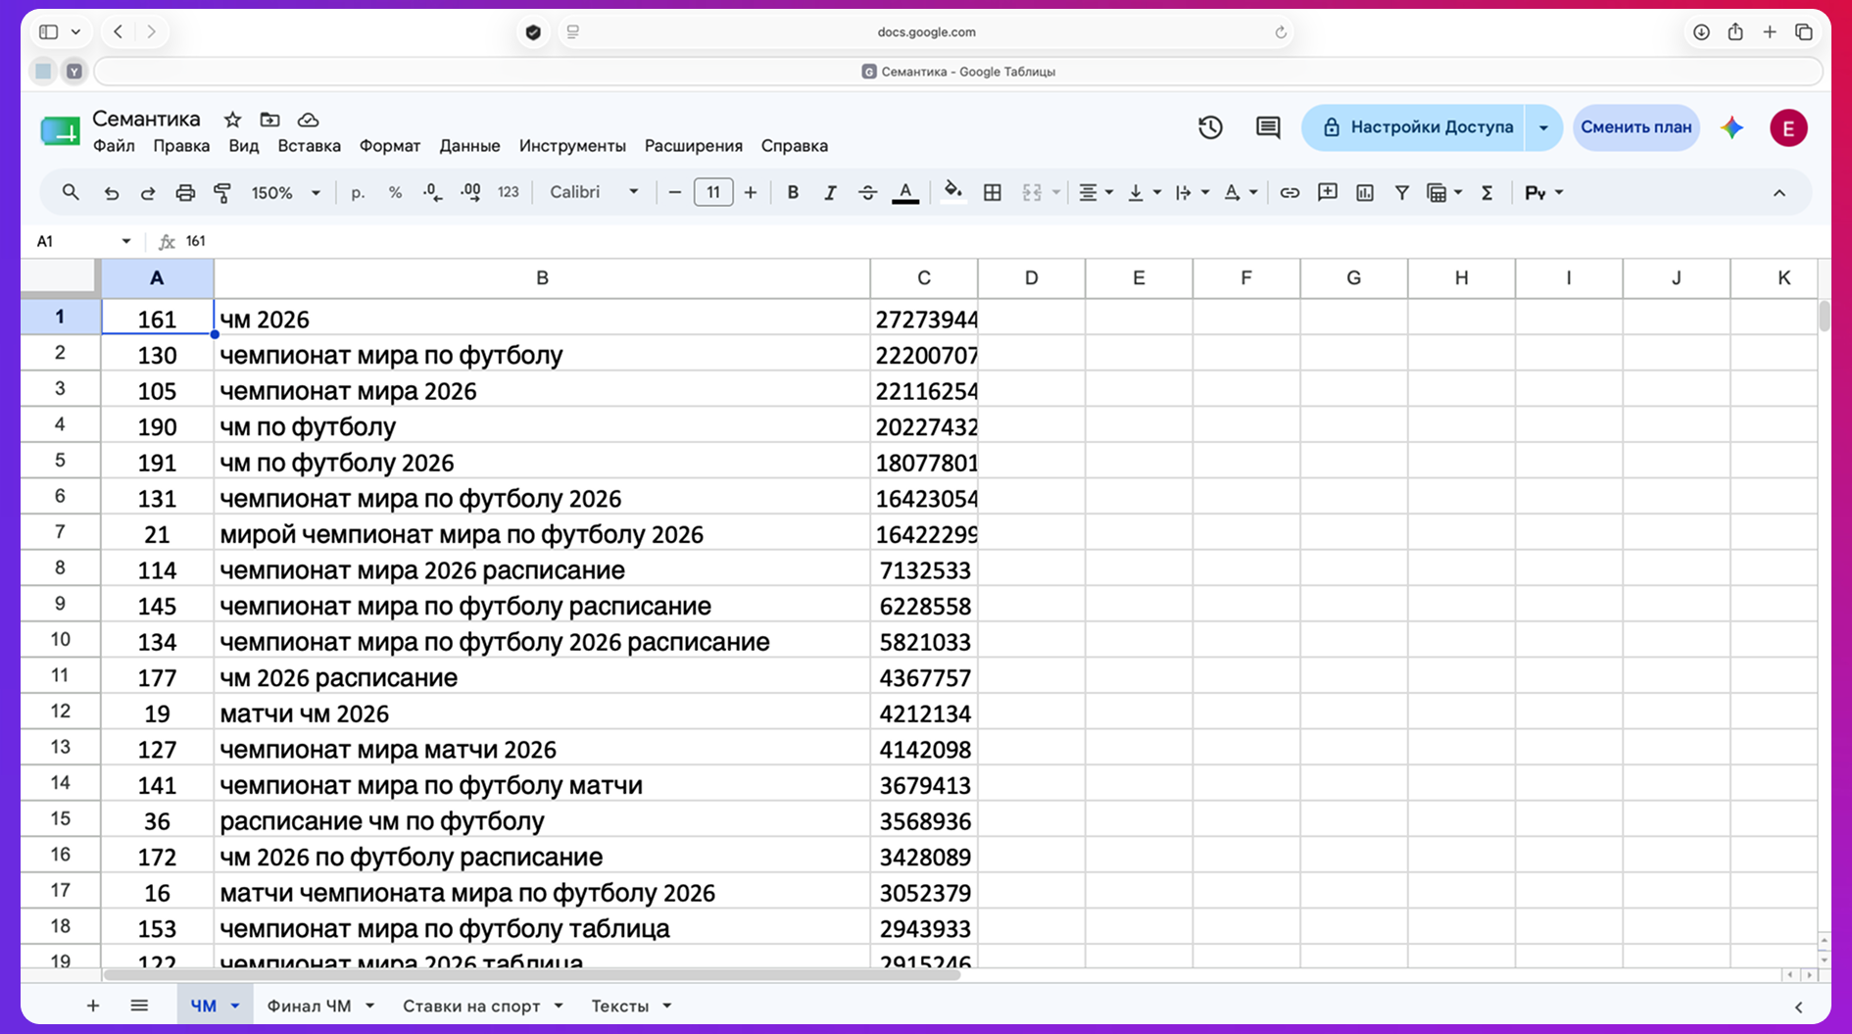Toggle bold formatting
This screenshot has height=1034, width=1852.
793,193
